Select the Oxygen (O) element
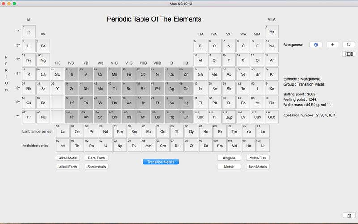The width and height of the screenshot is (358, 224). [x=243, y=46]
